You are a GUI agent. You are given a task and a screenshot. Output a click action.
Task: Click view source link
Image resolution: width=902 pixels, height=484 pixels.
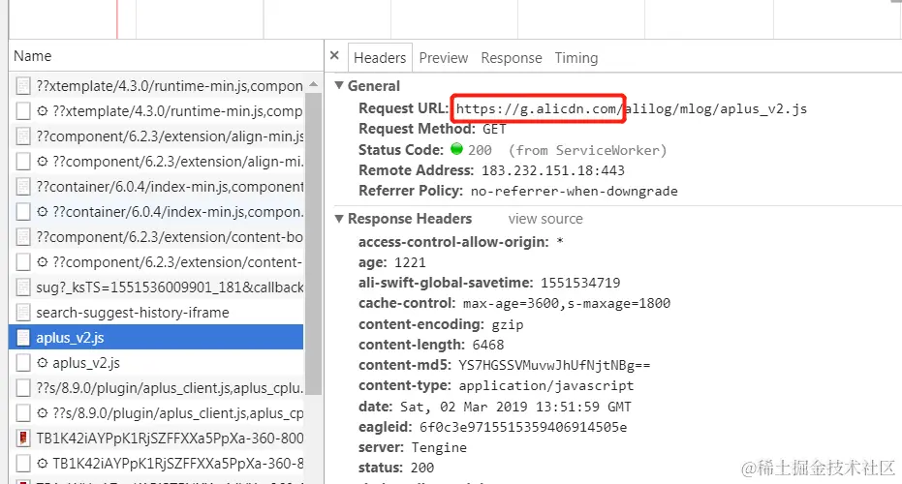(545, 219)
